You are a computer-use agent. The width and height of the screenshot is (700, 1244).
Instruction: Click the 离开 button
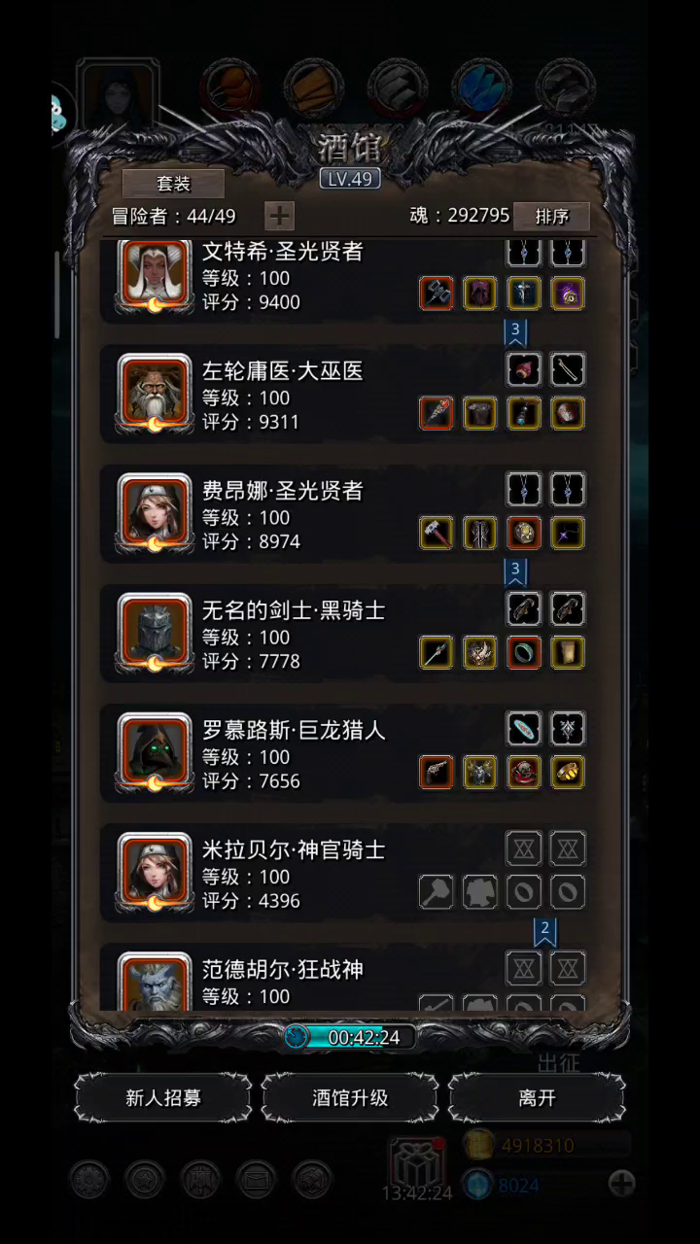coord(537,1098)
